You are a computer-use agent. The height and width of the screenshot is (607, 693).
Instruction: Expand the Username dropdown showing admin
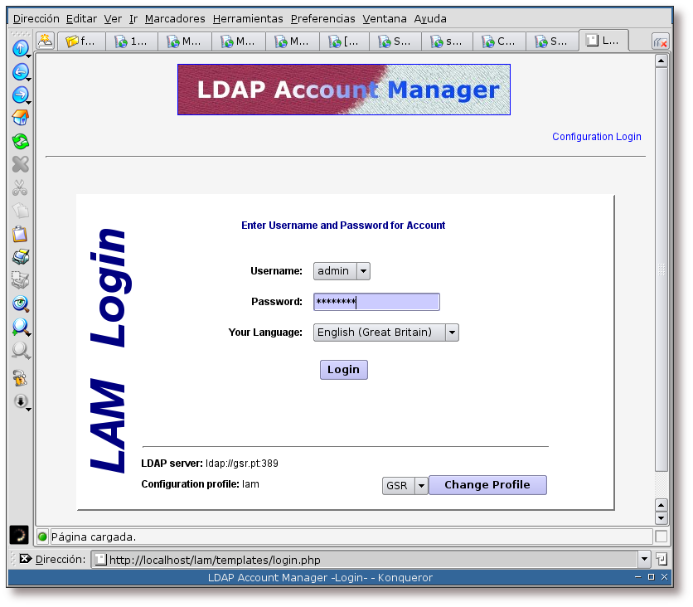[342, 271]
